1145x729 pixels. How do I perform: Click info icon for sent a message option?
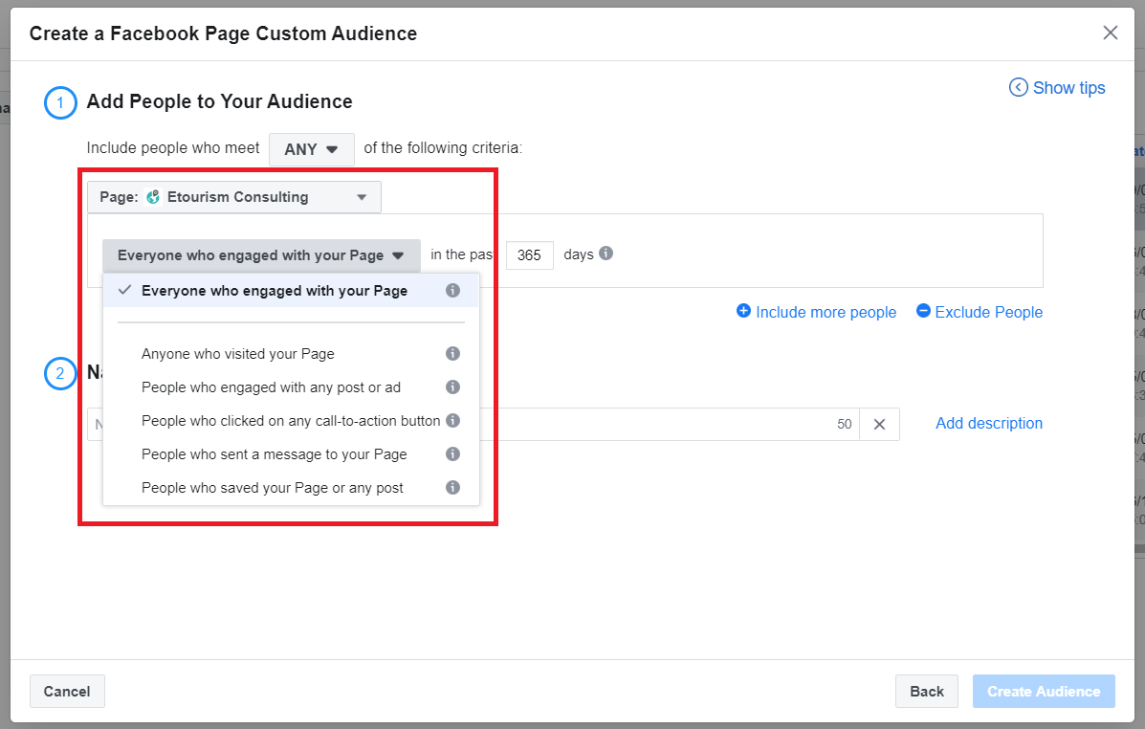click(x=452, y=454)
